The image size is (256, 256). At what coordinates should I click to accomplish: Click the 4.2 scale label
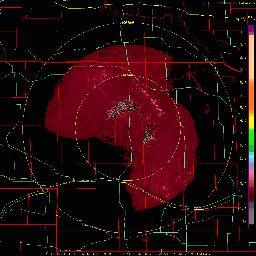click(x=243, y=121)
